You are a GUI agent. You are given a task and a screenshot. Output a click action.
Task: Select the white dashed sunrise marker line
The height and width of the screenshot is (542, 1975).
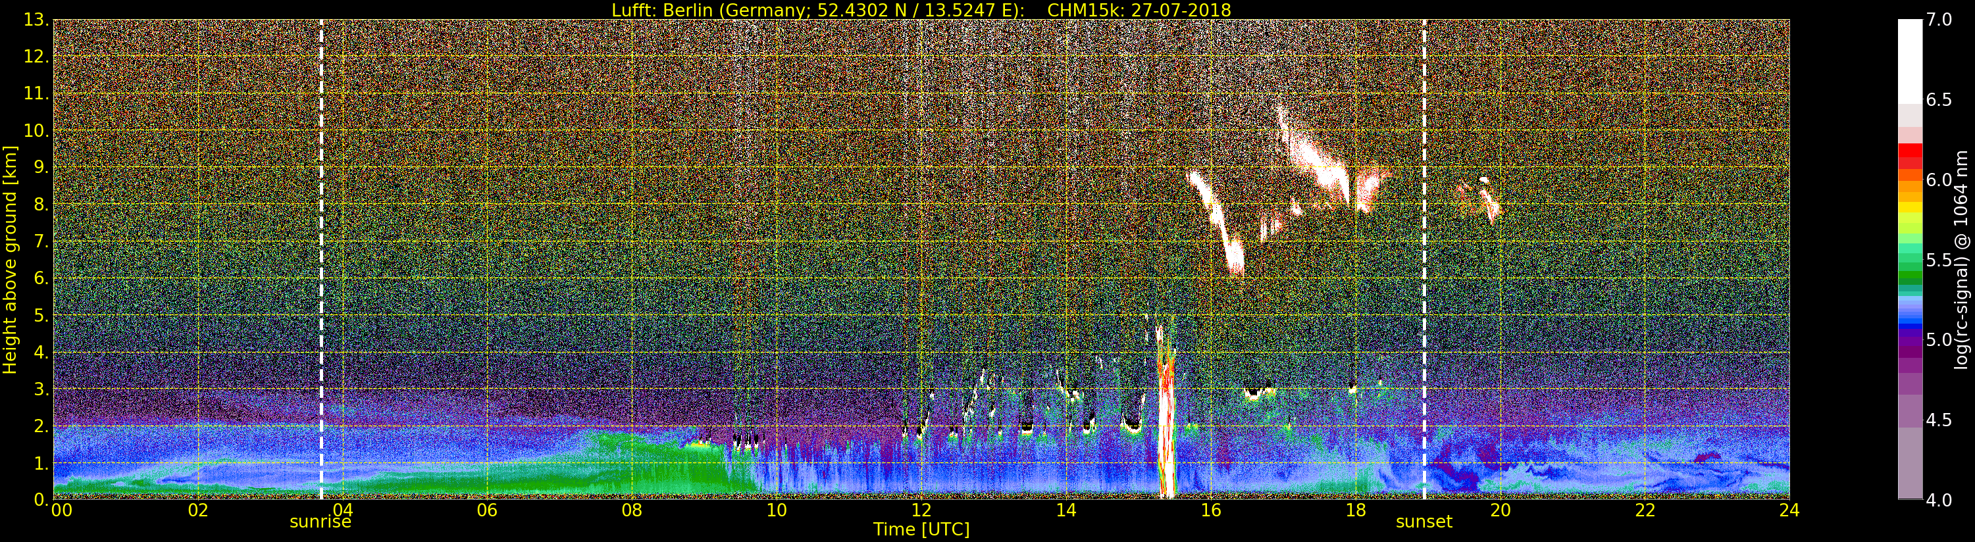[321, 259]
